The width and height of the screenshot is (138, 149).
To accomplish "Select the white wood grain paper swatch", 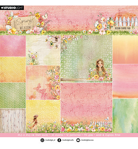I will [13, 121].
